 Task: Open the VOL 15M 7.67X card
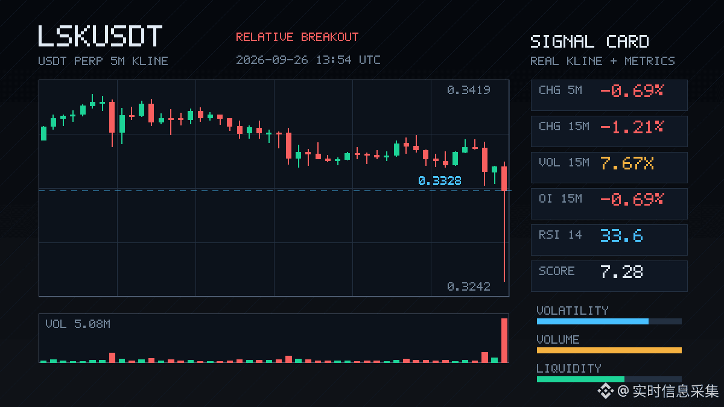click(609, 167)
